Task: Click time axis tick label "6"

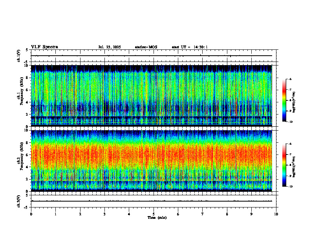Action: (178, 214)
